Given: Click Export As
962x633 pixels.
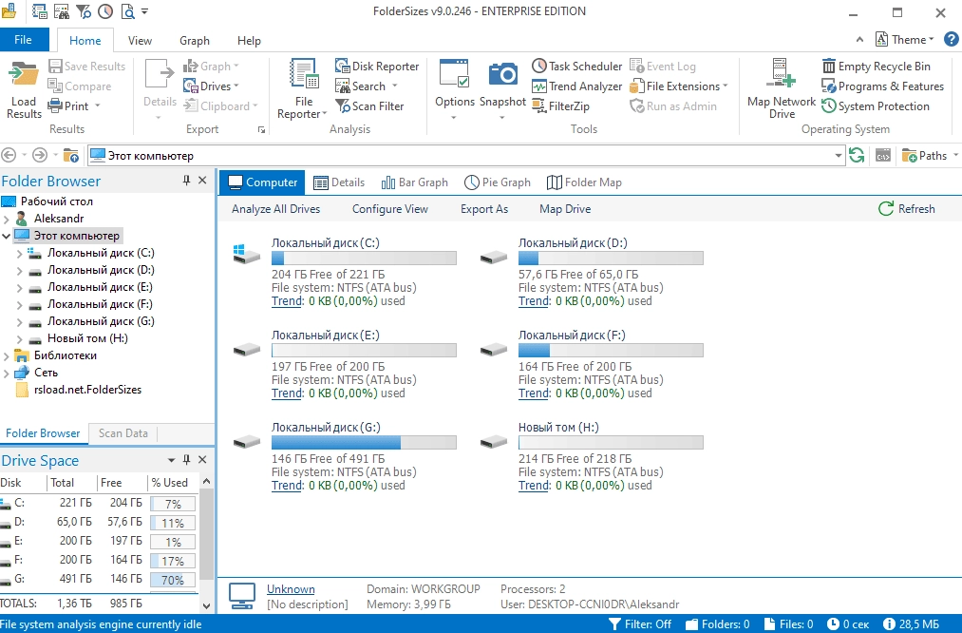Looking at the screenshot, I should (484, 209).
